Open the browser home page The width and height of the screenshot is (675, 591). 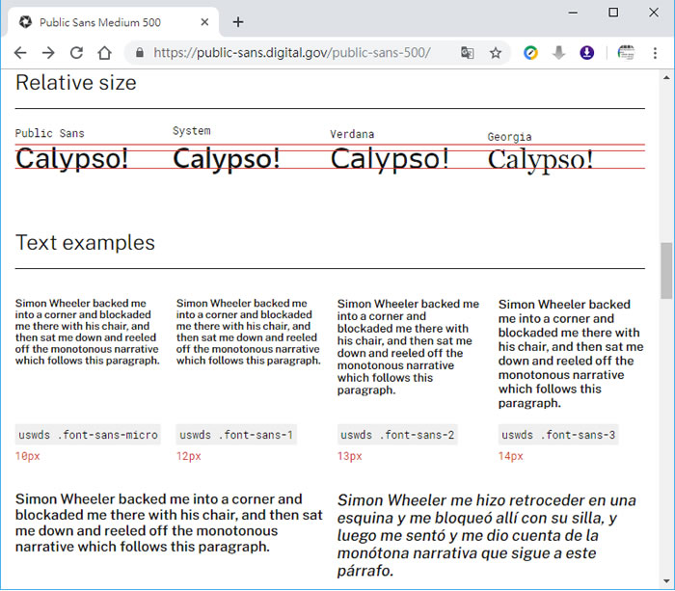104,53
